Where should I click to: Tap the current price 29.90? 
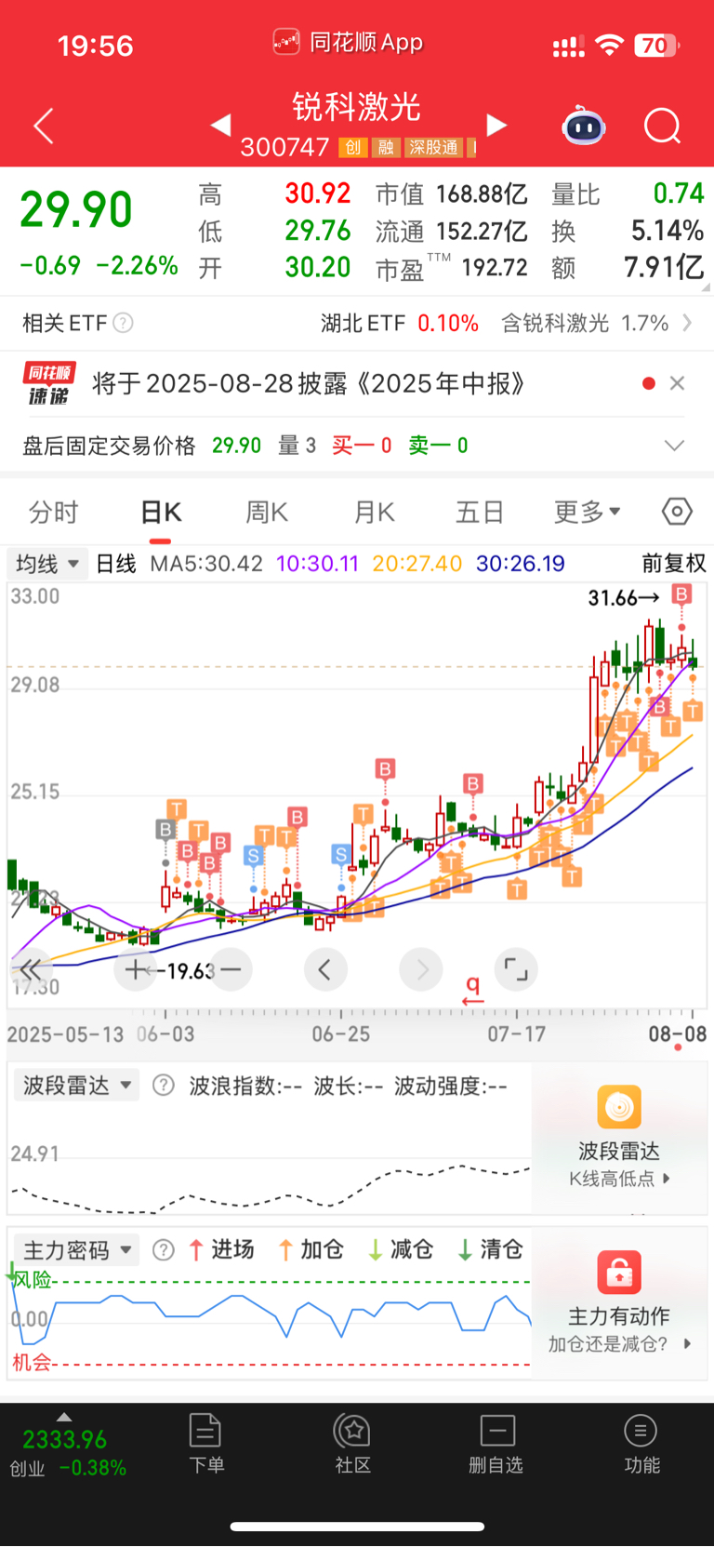click(x=76, y=209)
